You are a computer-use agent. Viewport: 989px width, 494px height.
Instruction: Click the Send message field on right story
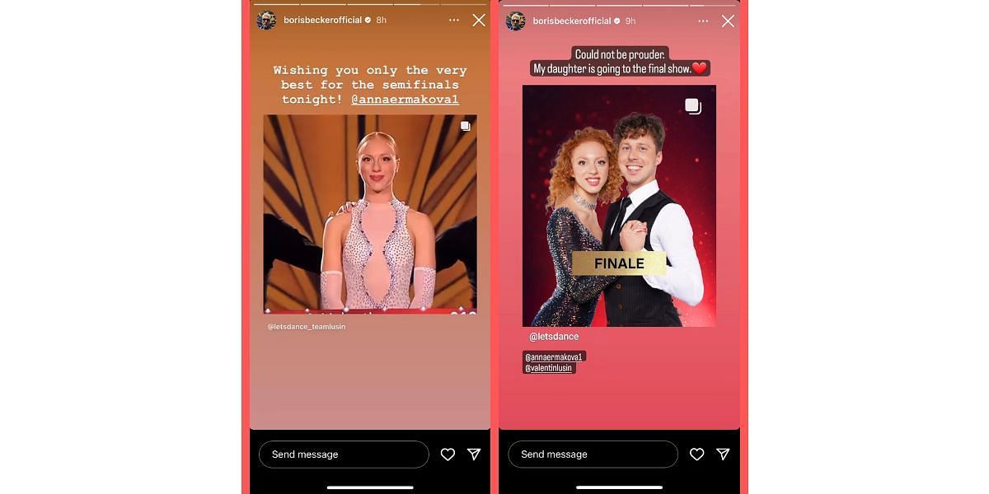593,454
